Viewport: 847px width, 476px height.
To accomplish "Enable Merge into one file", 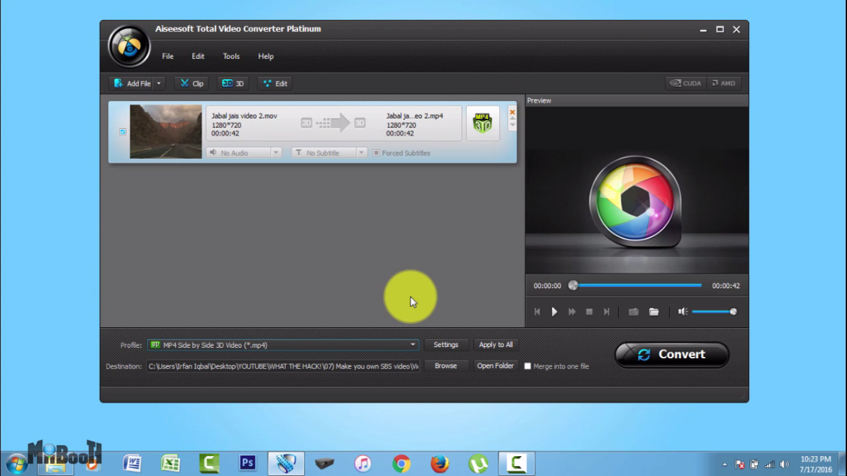I will 528,366.
